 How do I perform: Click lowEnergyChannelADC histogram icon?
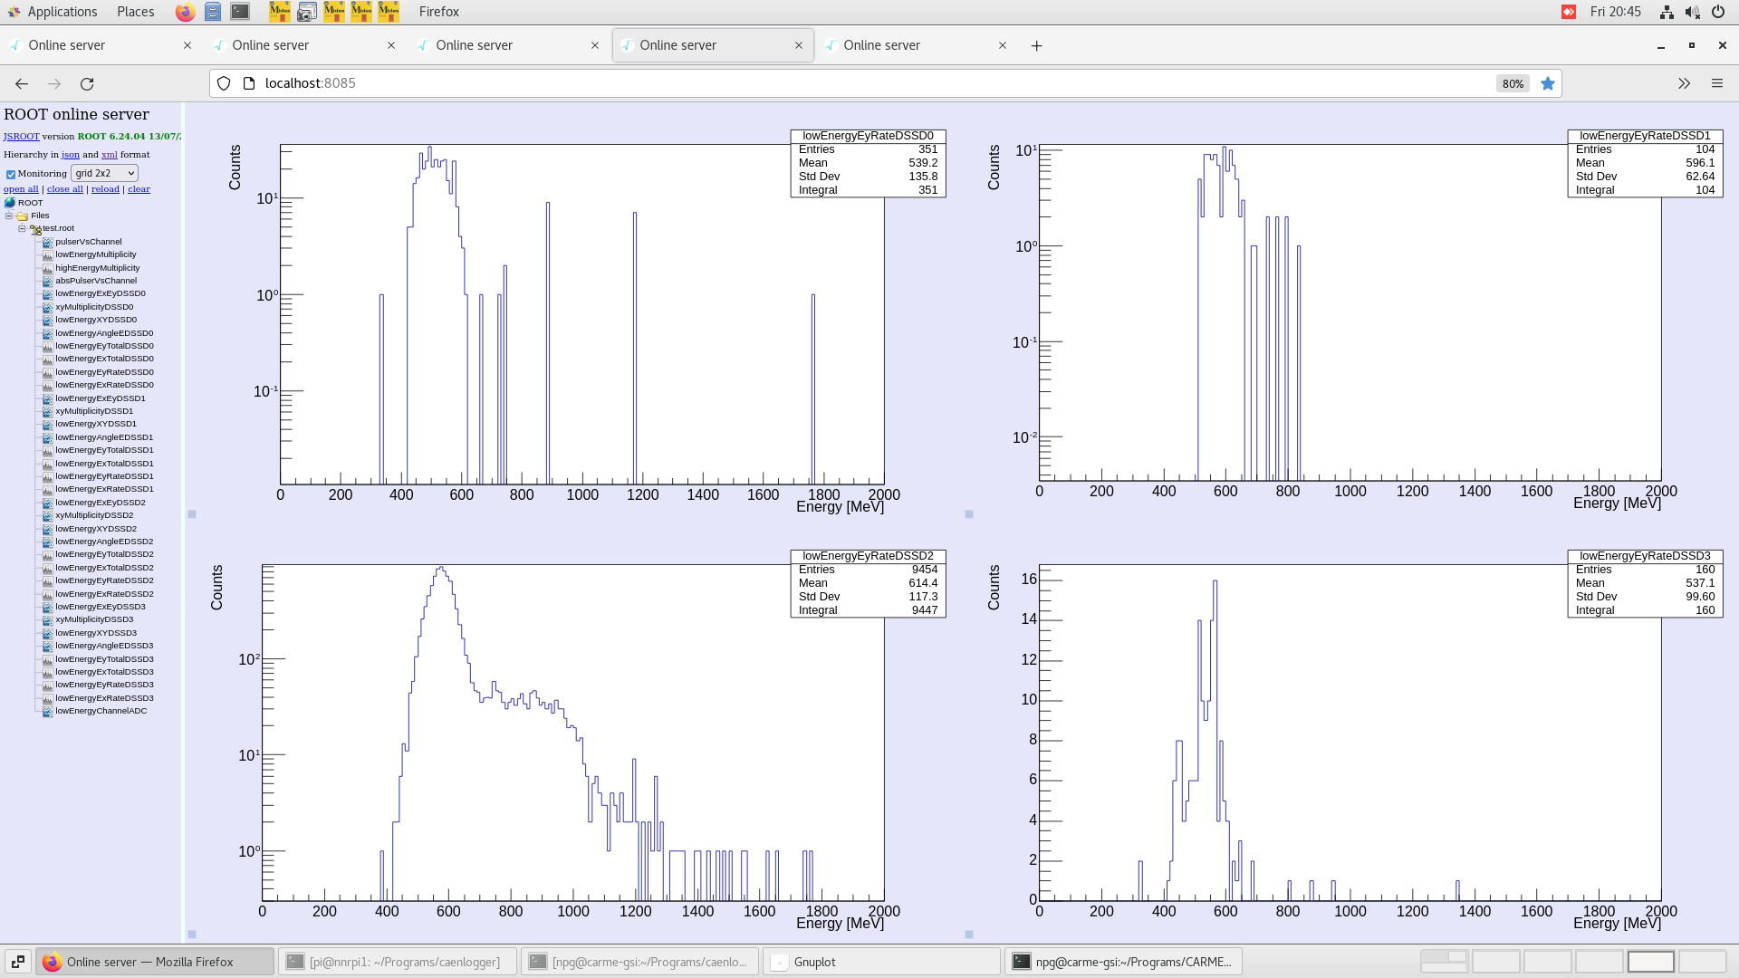click(48, 712)
